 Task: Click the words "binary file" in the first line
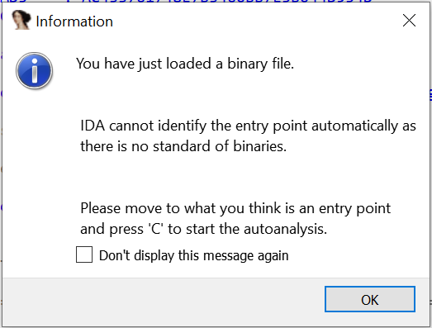click(x=260, y=64)
